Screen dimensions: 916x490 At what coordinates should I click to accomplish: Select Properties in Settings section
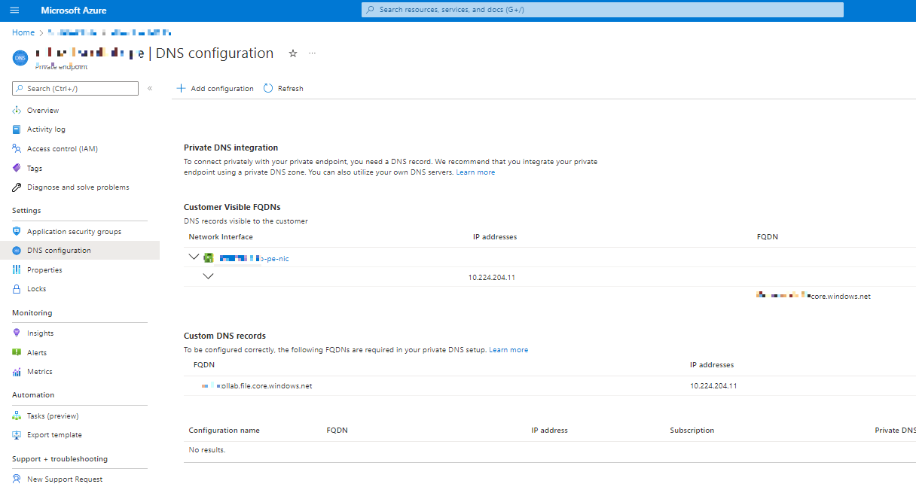tap(44, 270)
